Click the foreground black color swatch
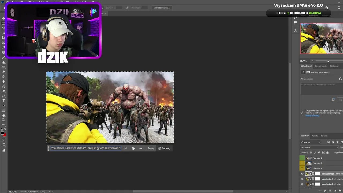This screenshot has width=343, height=193. click(2, 133)
